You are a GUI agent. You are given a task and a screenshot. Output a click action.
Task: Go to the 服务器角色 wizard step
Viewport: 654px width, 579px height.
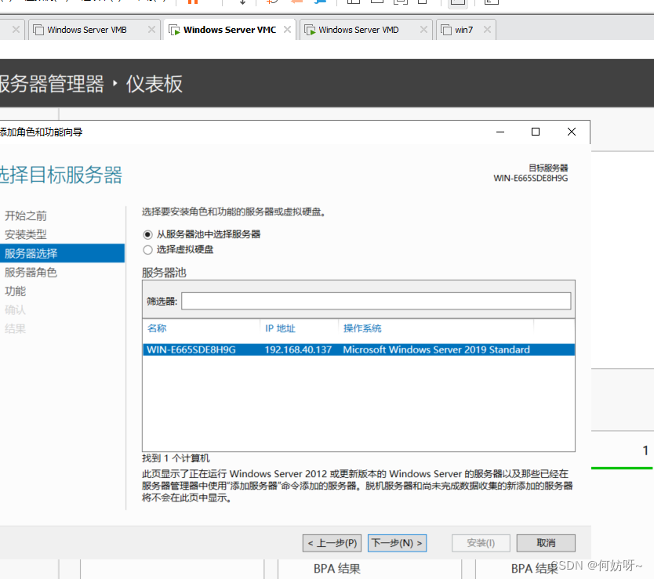click(x=31, y=273)
